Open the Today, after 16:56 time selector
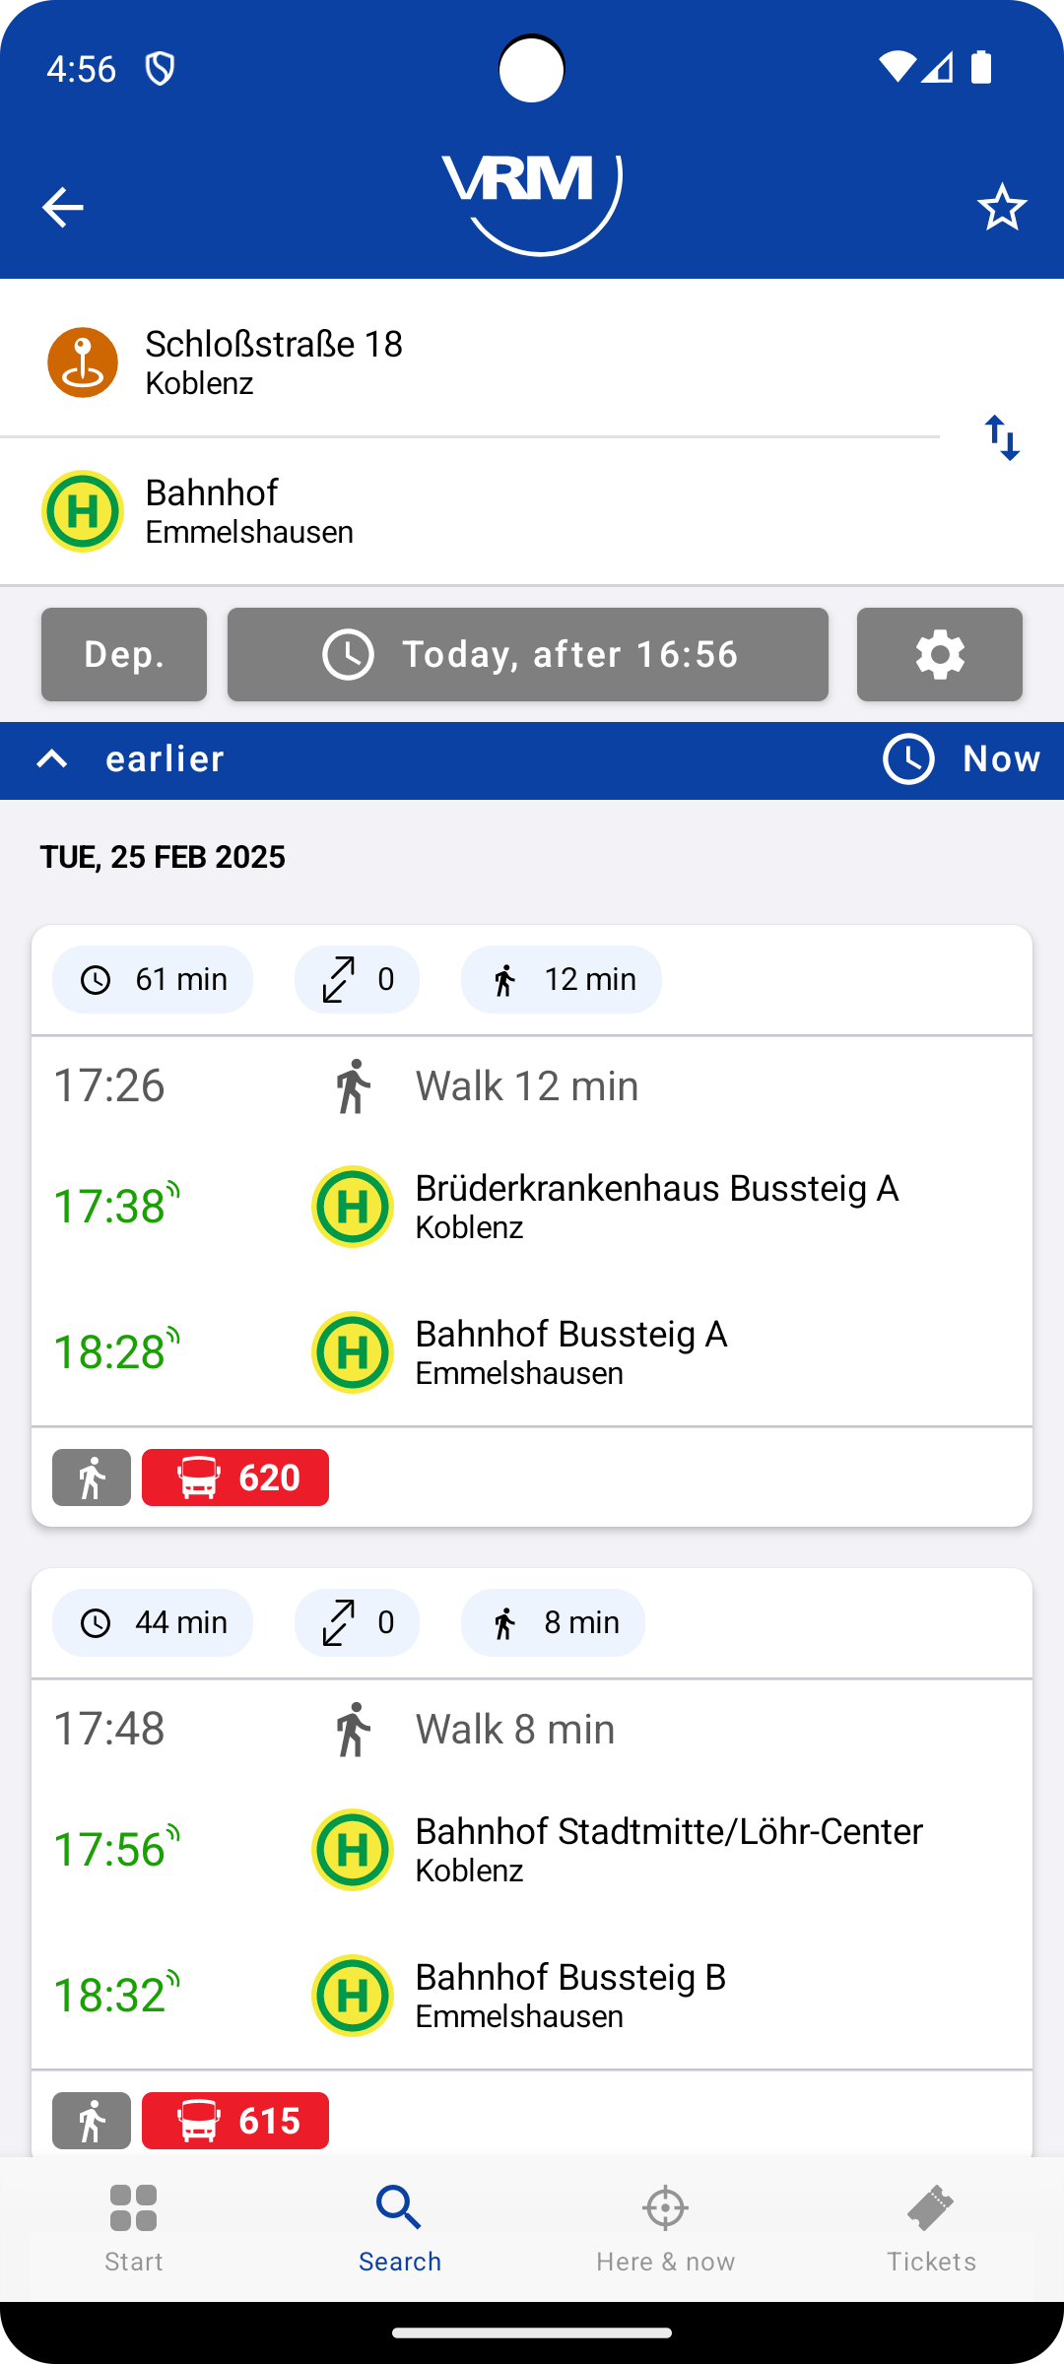Screen dimensions: 1064x2364 pyautogui.click(x=528, y=654)
